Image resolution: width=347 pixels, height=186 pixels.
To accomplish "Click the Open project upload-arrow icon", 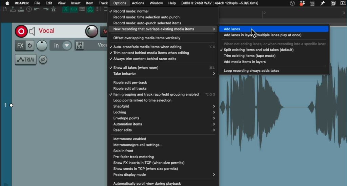I will coord(13,9).
